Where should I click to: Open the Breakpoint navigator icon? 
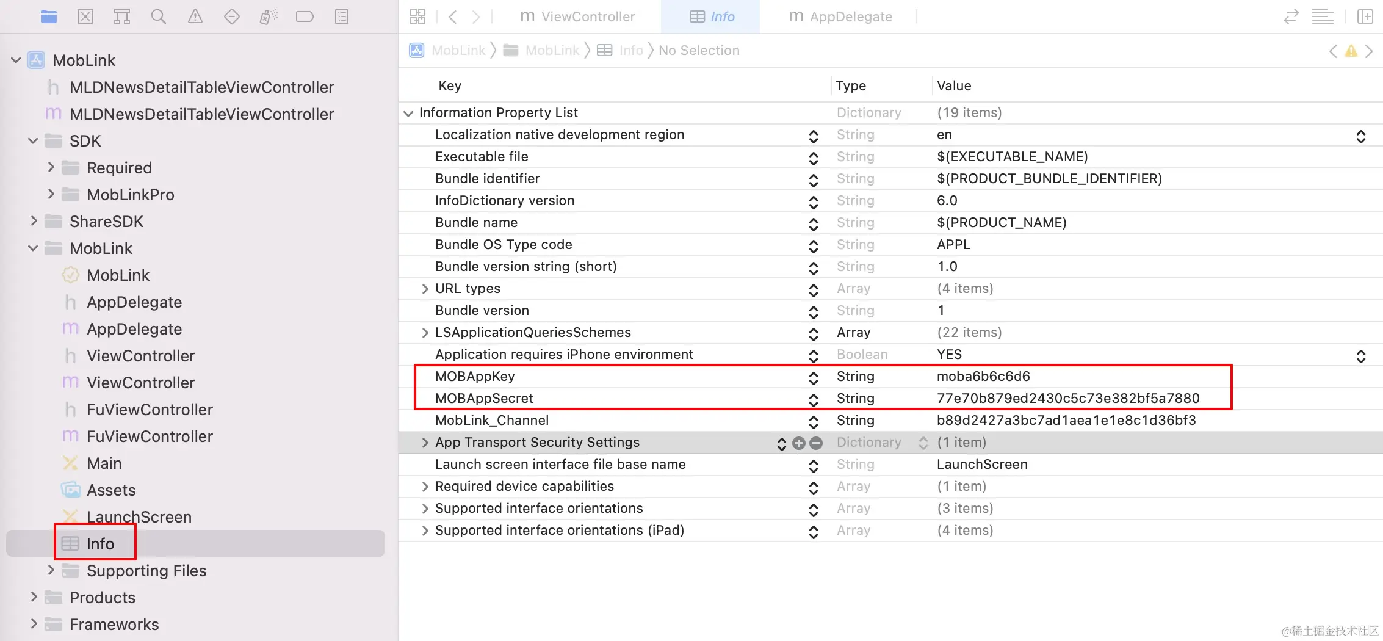[x=305, y=16]
